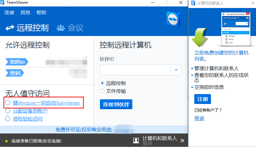This screenshot has height=147, width=256.
Task: Click the meeting people icon
Action: pos(61,28)
